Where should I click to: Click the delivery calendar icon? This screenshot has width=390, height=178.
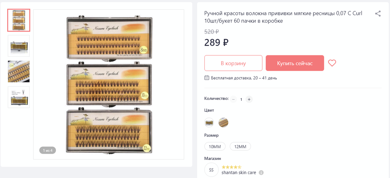tap(207, 78)
